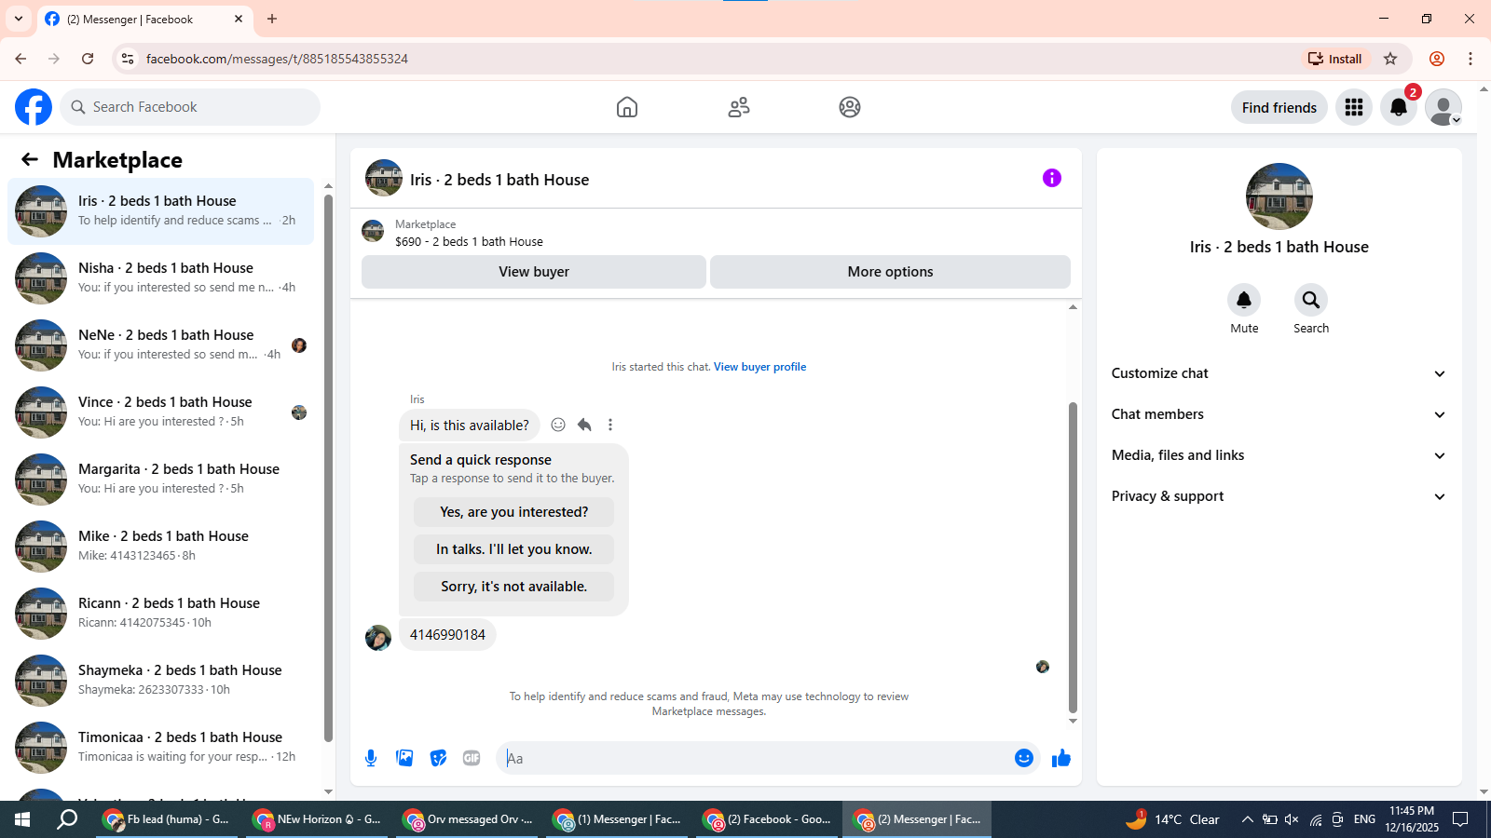Open Margarita 2 beds 1 bath House chat

click(x=161, y=480)
